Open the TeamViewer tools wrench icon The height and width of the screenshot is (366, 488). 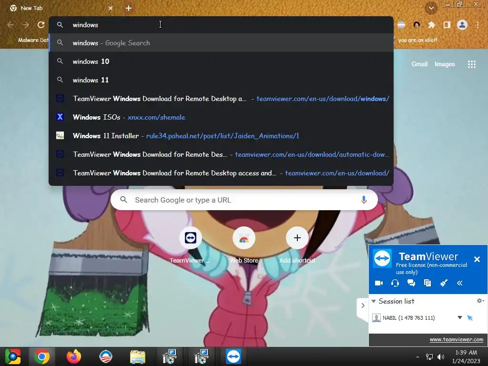[x=444, y=283]
